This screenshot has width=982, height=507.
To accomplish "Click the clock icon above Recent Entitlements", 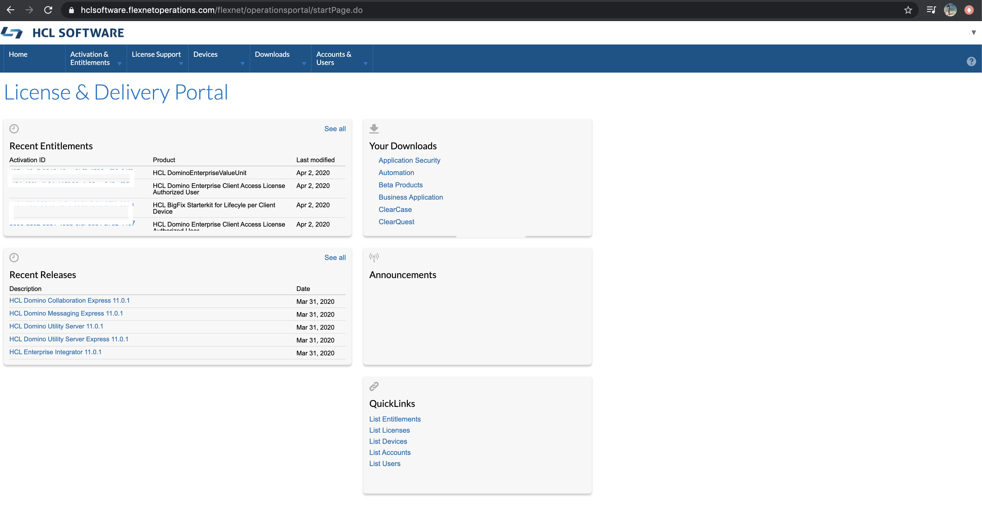I will 14,129.
